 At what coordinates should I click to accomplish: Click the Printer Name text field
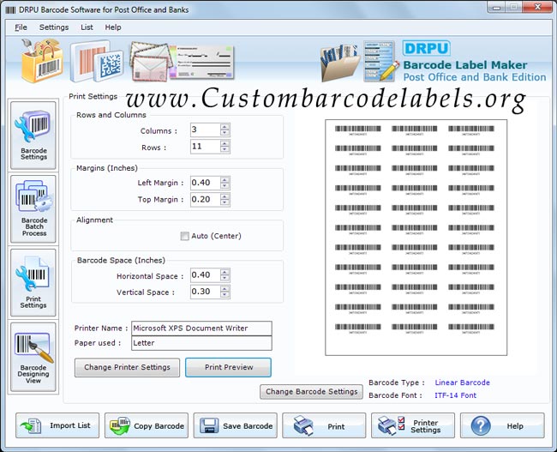[x=201, y=328]
